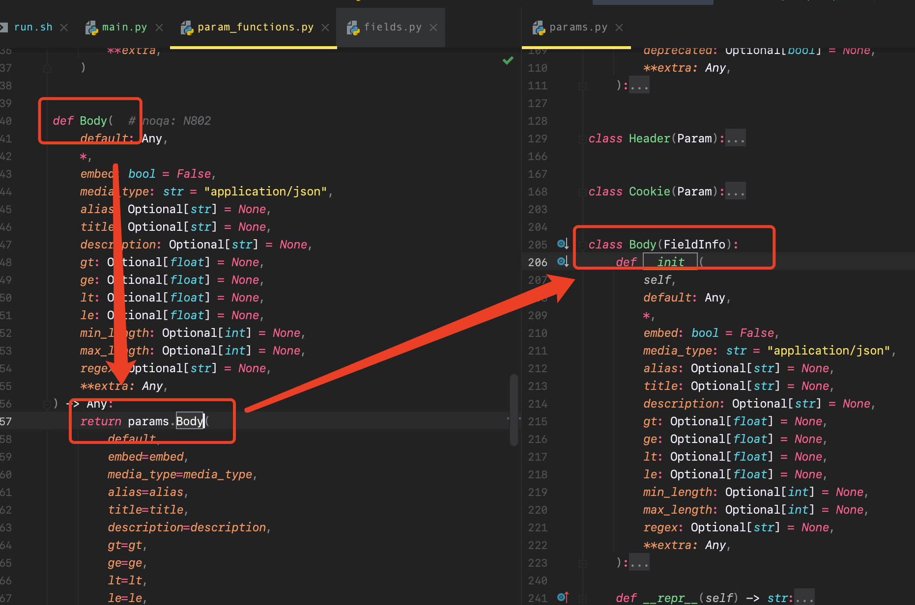Screen dimensions: 915x605
Task: Collapse the fold marker at line 56
Action: tap(47, 404)
